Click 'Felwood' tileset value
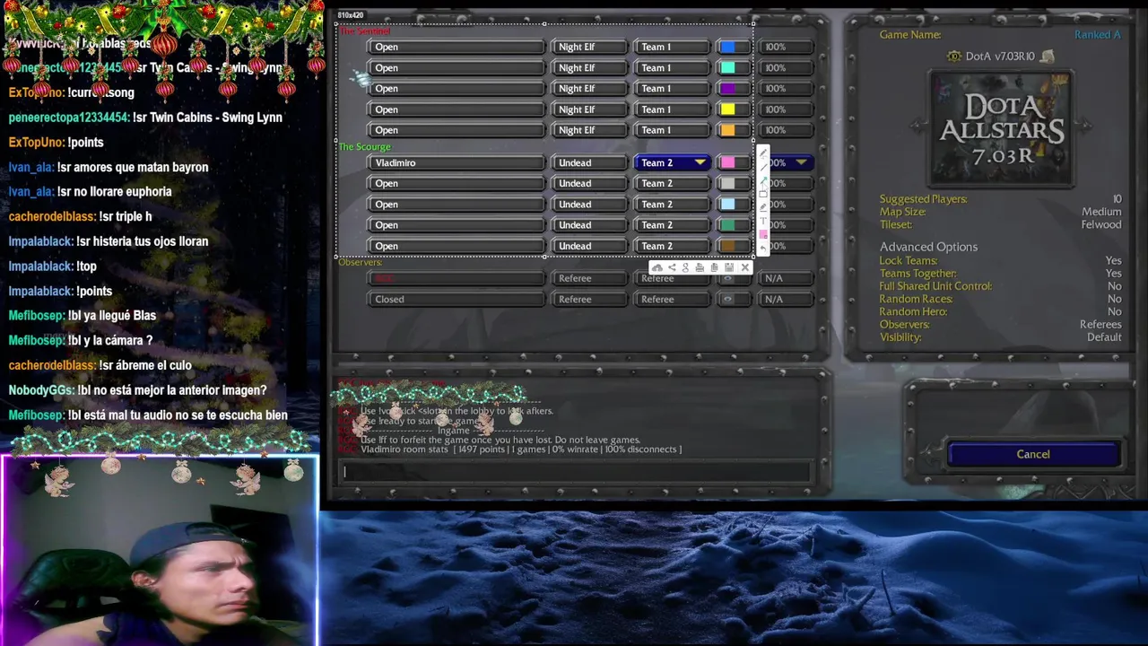This screenshot has width=1148, height=646. pos(1100,224)
